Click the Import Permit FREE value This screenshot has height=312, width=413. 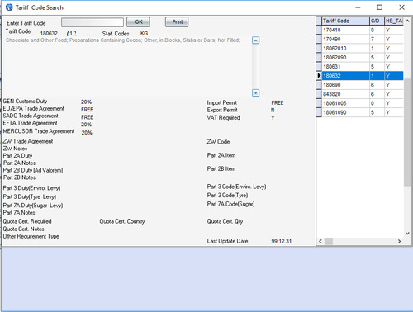pyautogui.click(x=278, y=102)
